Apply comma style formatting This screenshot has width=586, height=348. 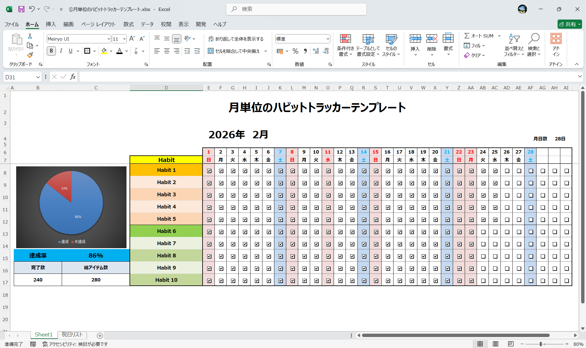(x=305, y=51)
